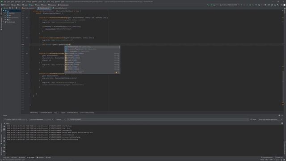The height and width of the screenshot is (161, 286).
Task: Hide the project tool window
Action: pos(19,8)
